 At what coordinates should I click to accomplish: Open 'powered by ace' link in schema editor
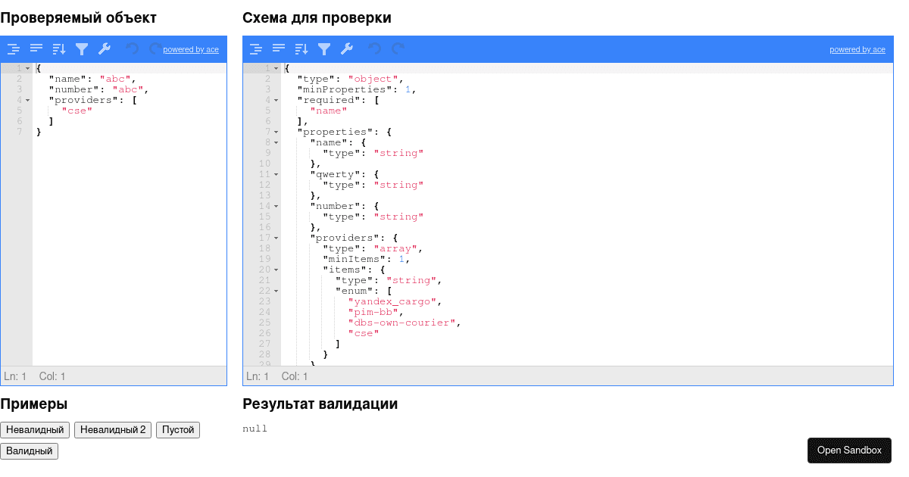tap(857, 50)
